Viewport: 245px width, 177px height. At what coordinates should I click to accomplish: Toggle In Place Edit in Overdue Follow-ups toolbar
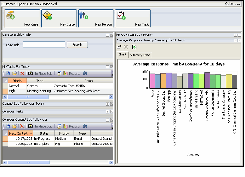(x=40, y=126)
